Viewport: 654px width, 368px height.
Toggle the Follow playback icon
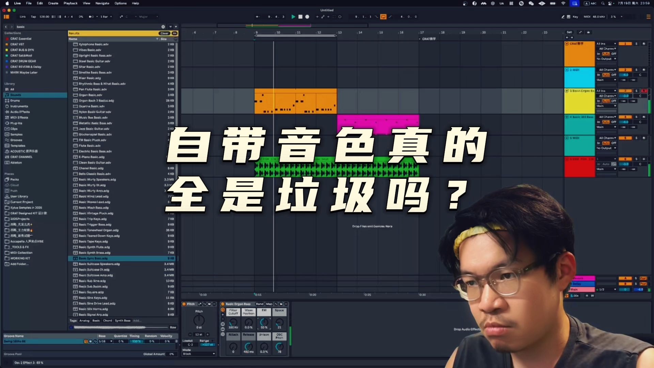coord(258,17)
